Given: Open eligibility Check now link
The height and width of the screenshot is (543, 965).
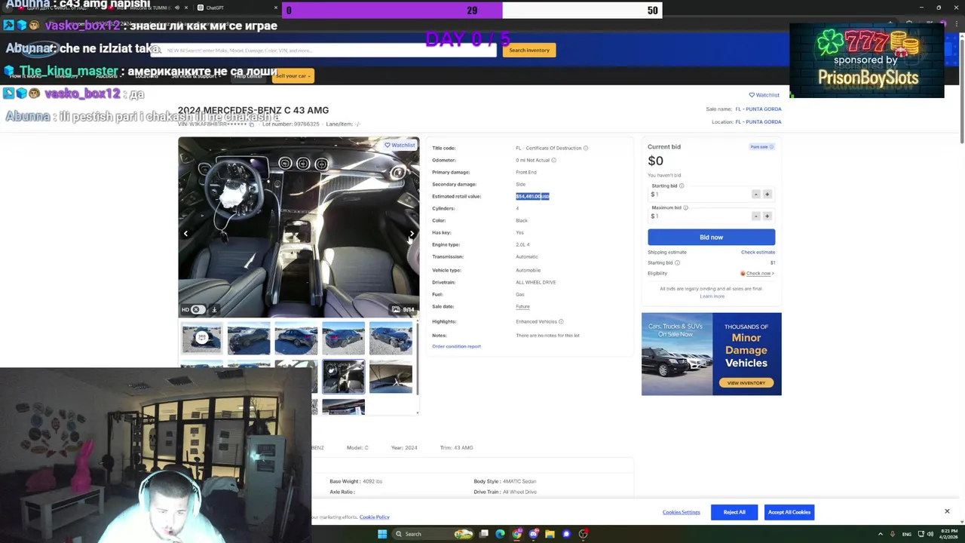Looking at the screenshot, I should point(758,273).
